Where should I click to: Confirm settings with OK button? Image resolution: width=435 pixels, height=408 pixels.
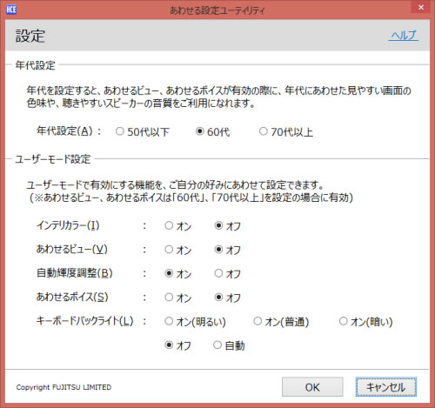point(312,387)
